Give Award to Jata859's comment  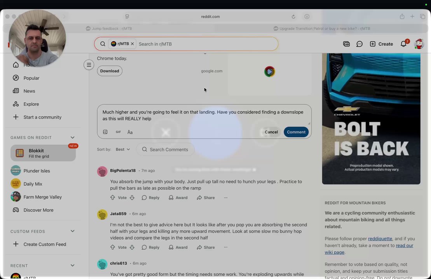pos(178,247)
